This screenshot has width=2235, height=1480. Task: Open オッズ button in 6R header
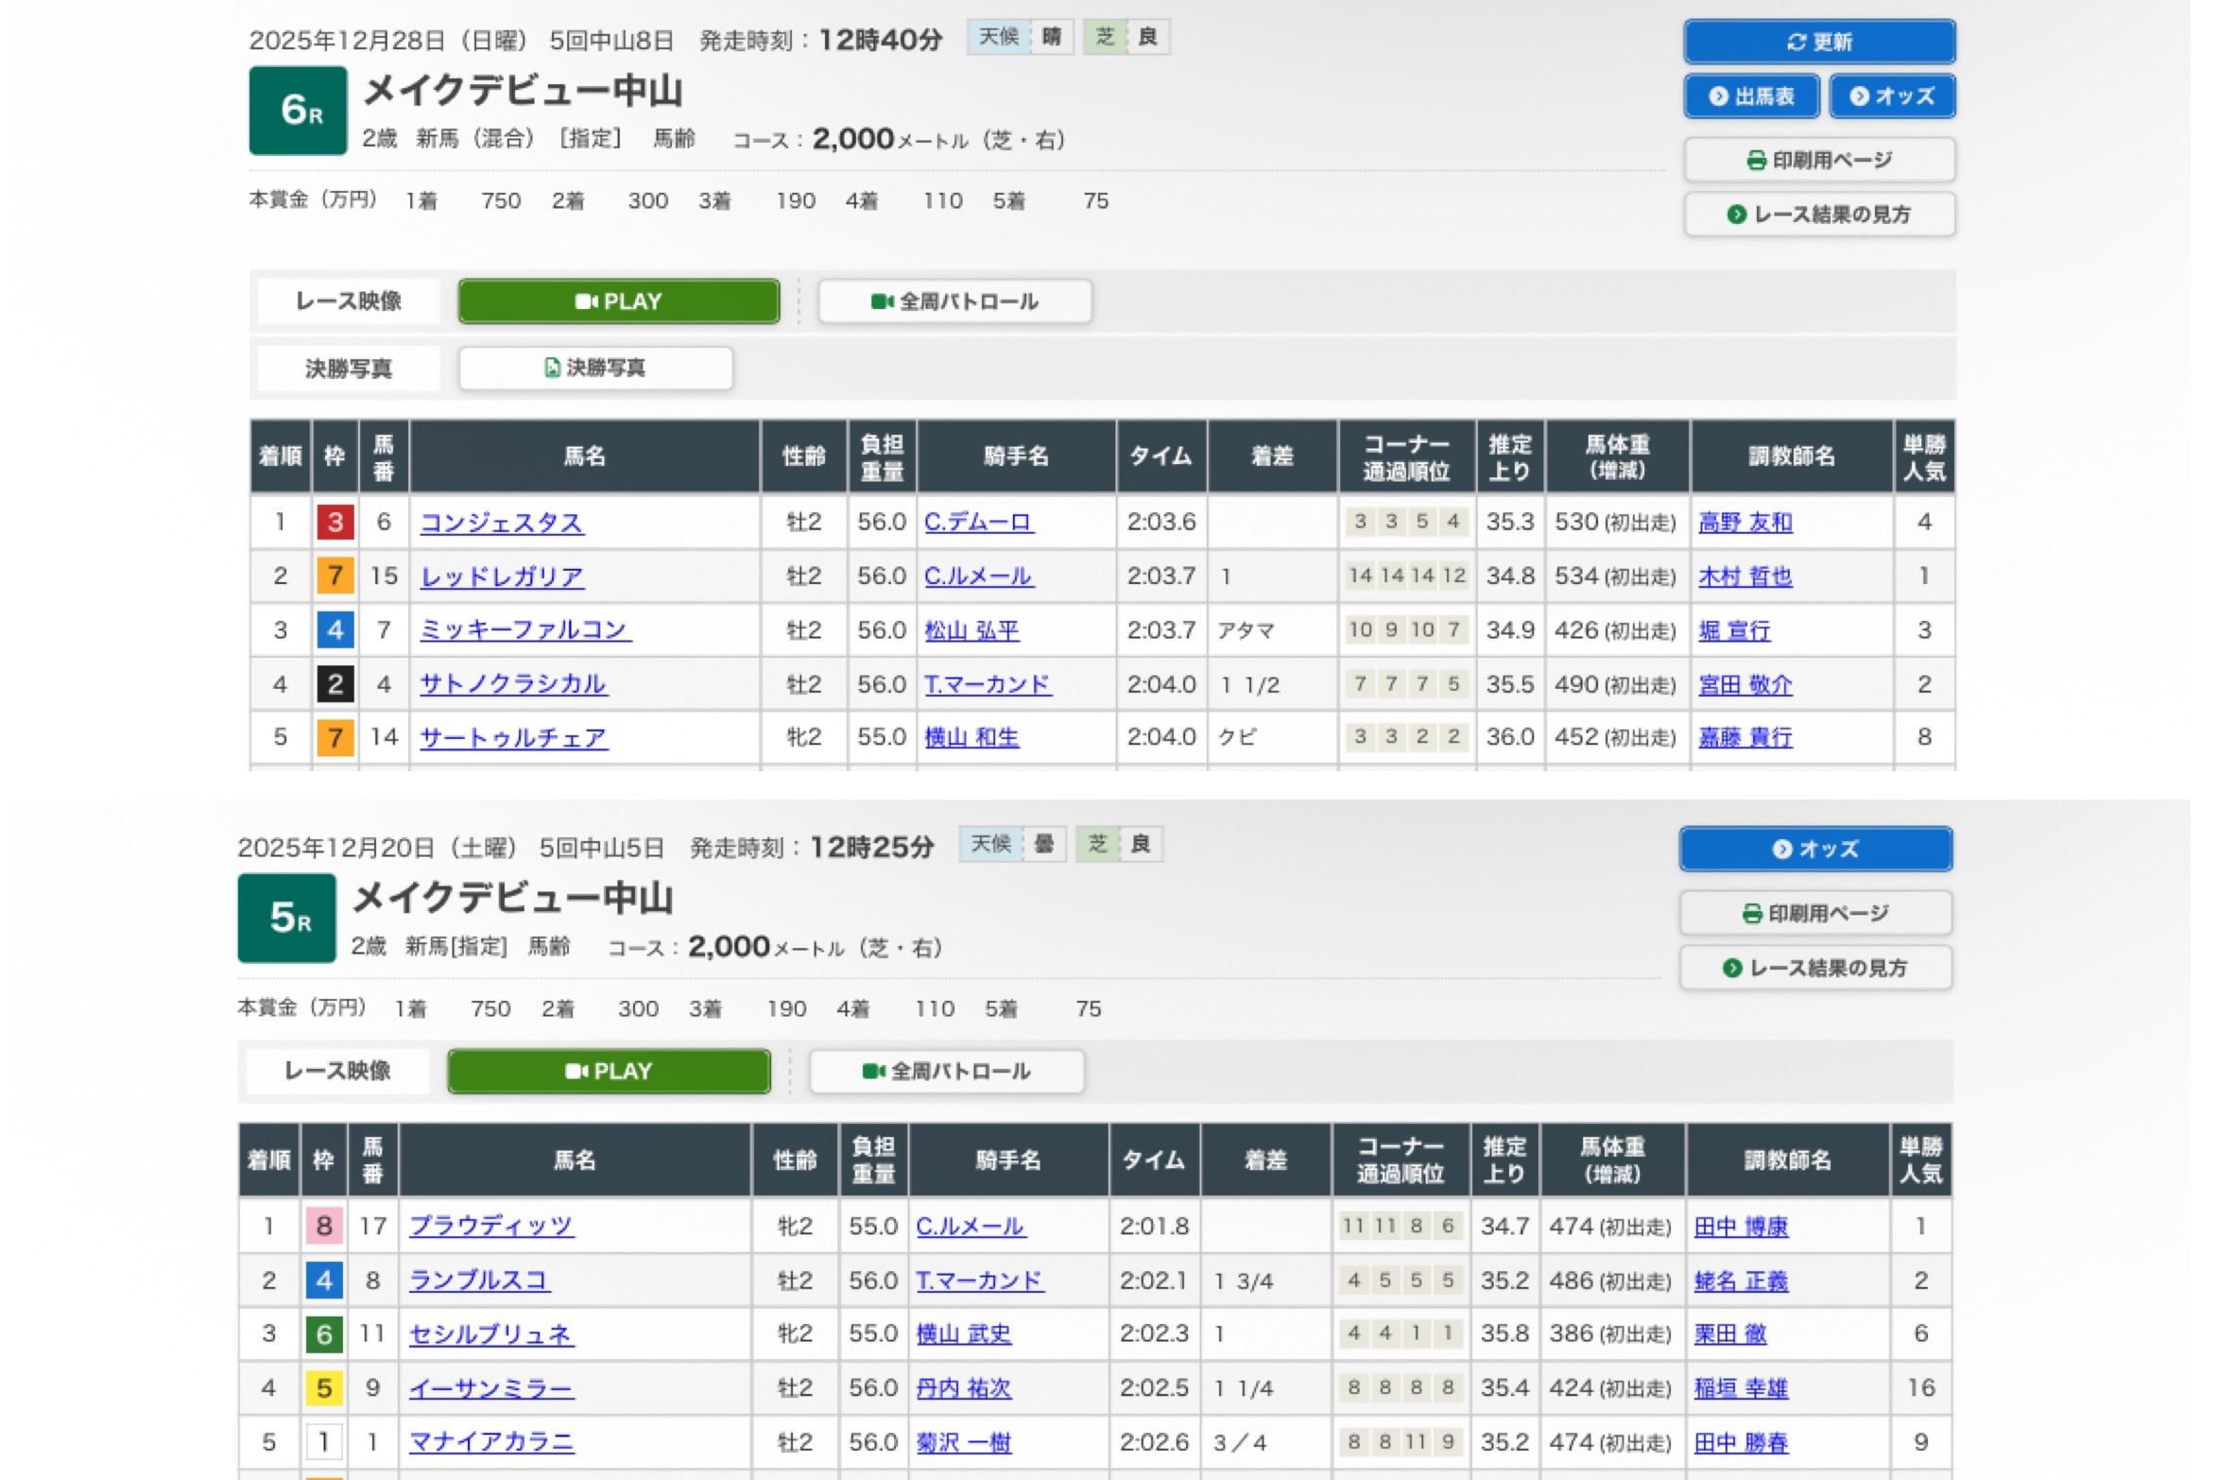pos(1891,96)
